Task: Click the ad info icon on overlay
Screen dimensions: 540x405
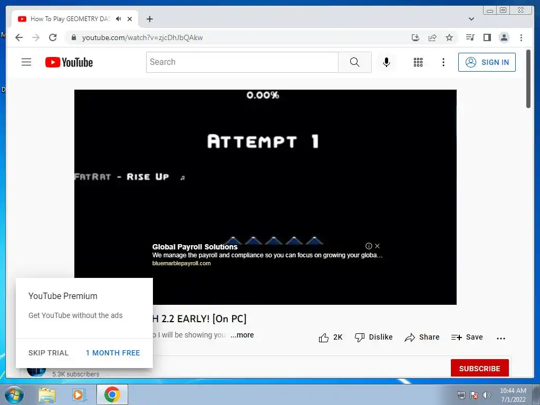Action: [x=369, y=246]
